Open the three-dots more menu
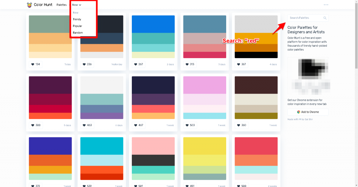This screenshot has width=358, height=187. click(326, 5)
